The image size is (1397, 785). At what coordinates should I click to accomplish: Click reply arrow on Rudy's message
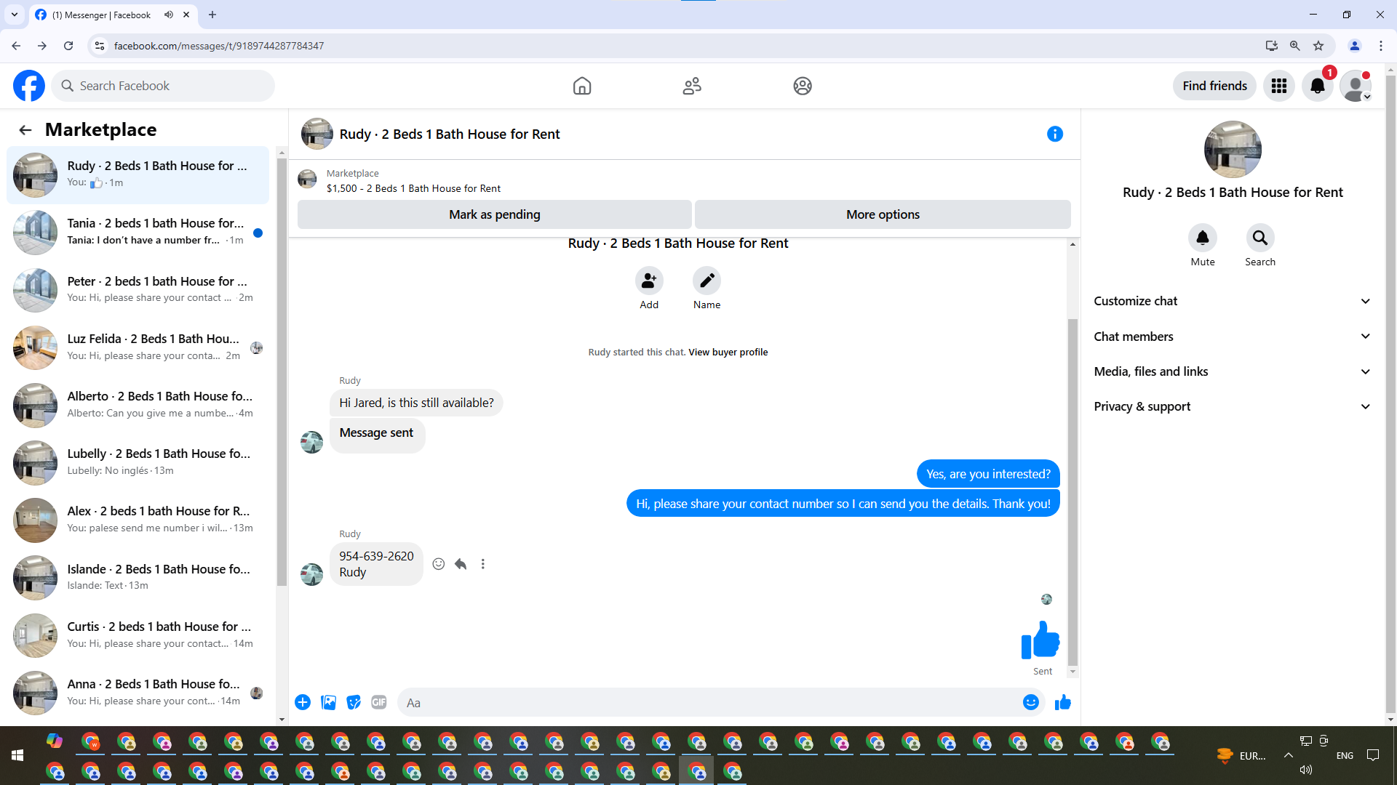point(461,564)
